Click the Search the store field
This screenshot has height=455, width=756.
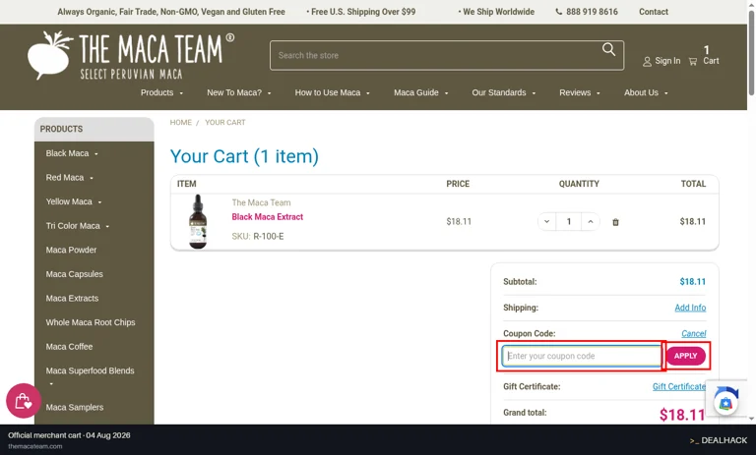pyautogui.click(x=447, y=55)
